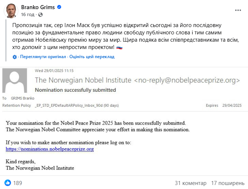Open the 17 поширень shares list
This screenshot has height=189, width=248.
(228, 183)
